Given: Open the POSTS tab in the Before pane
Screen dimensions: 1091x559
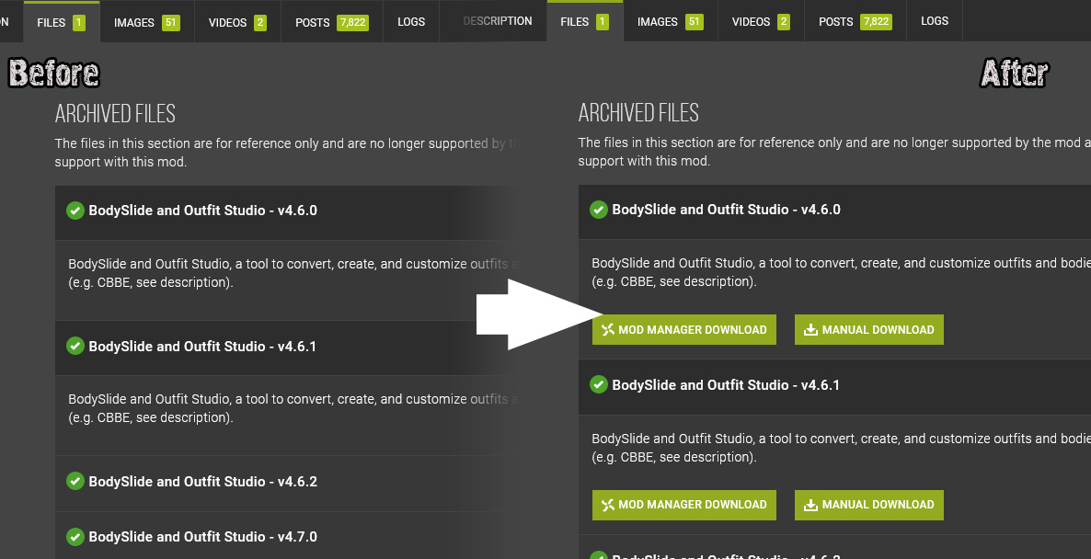Looking at the screenshot, I should coord(332,22).
